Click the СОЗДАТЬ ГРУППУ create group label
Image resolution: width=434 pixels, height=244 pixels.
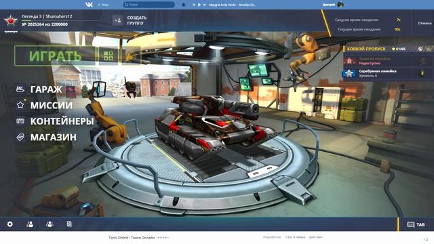pos(137,20)
